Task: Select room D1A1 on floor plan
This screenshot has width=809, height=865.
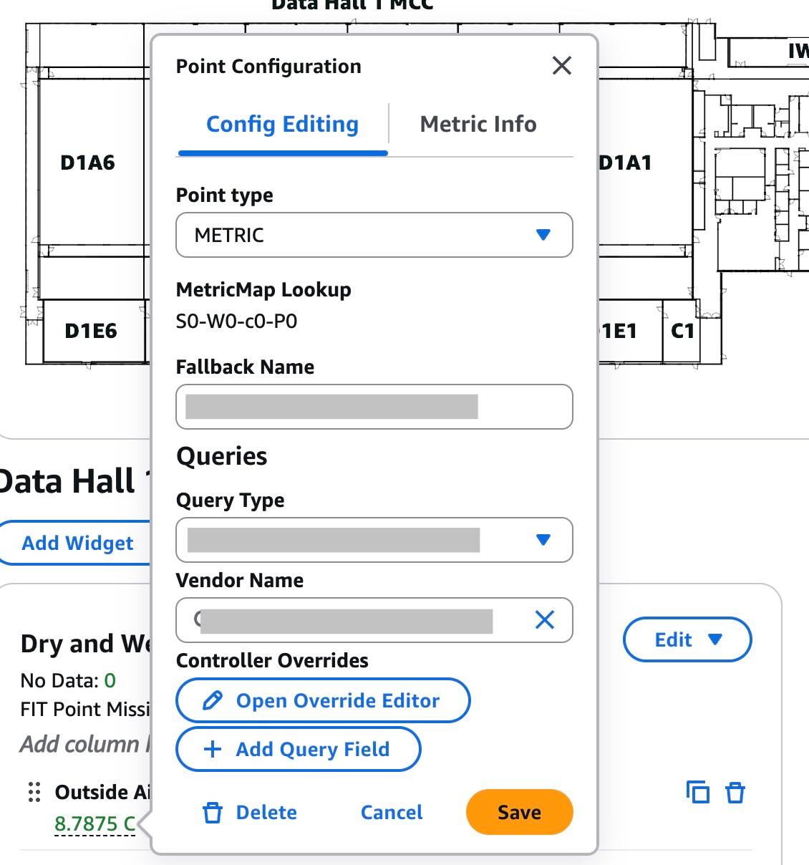Action: pyautogui.click(x=625, y=163)
